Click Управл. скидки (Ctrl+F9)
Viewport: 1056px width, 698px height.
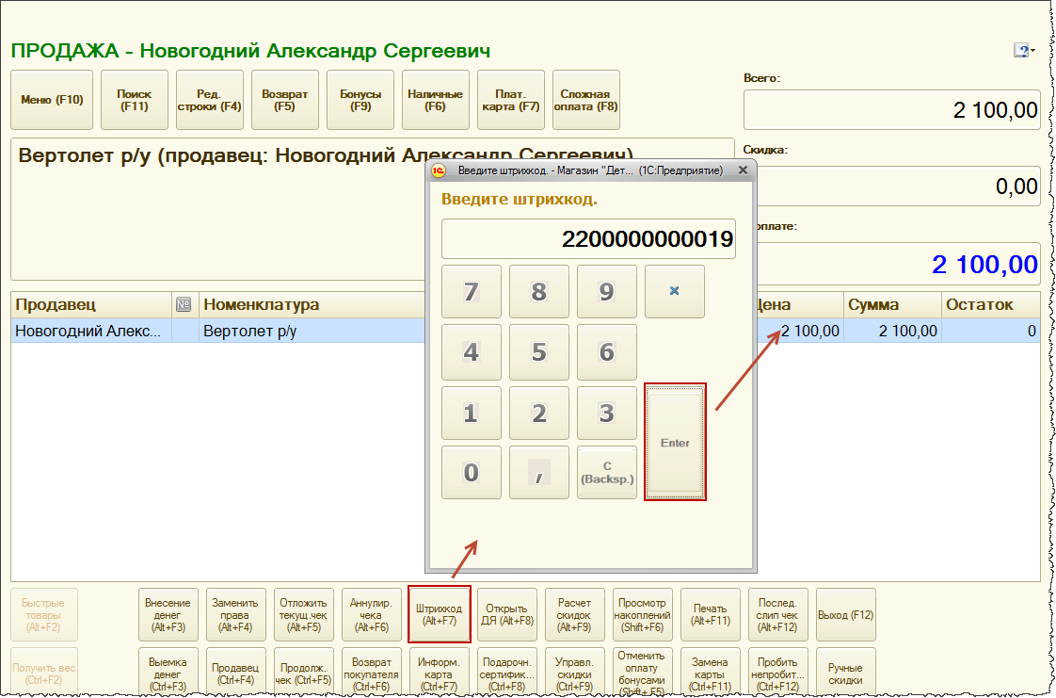coord(574,674)
